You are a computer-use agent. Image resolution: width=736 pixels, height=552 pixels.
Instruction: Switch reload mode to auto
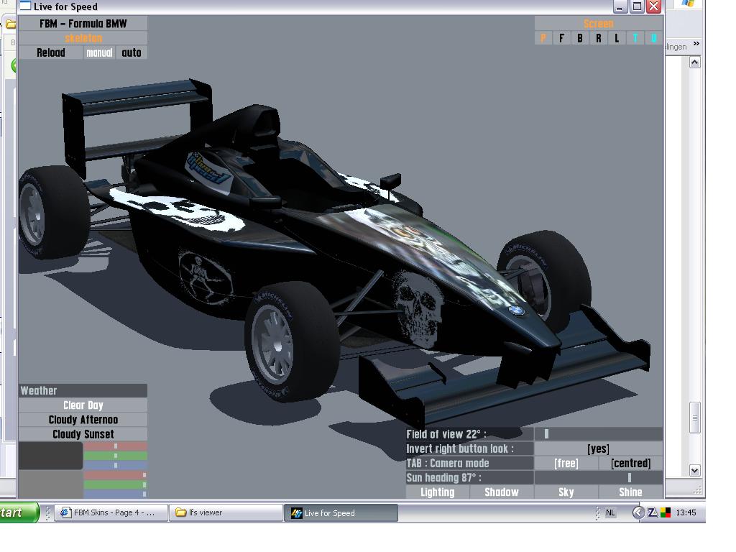[132, 52]
